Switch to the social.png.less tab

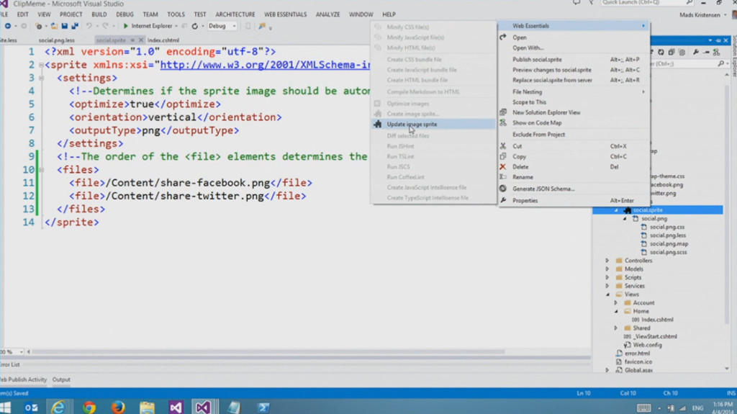pos(56,40)
